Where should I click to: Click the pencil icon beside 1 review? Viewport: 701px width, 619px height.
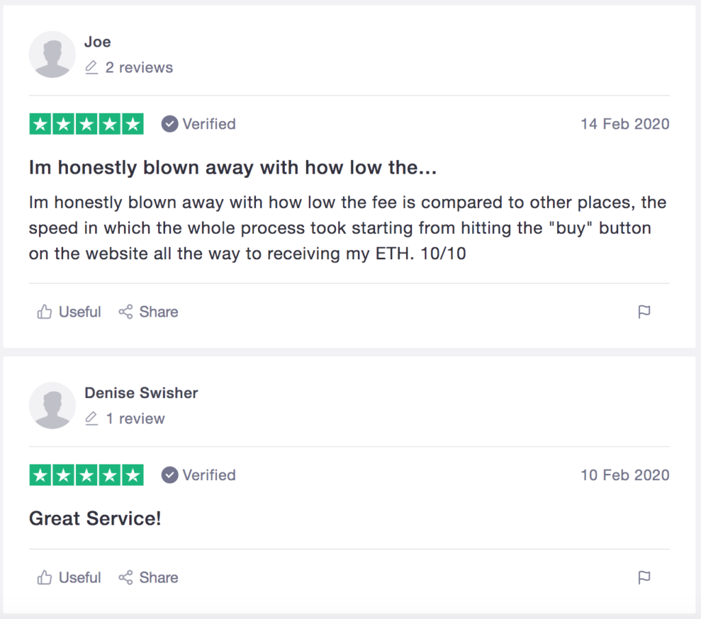click(x=91, y=419)
